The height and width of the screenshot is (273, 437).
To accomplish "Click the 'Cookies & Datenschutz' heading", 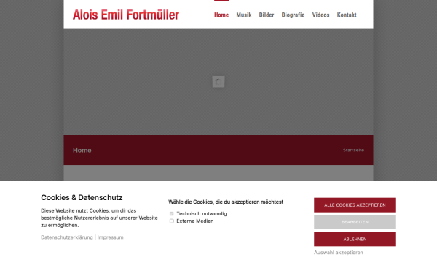I will pos(82,197).
